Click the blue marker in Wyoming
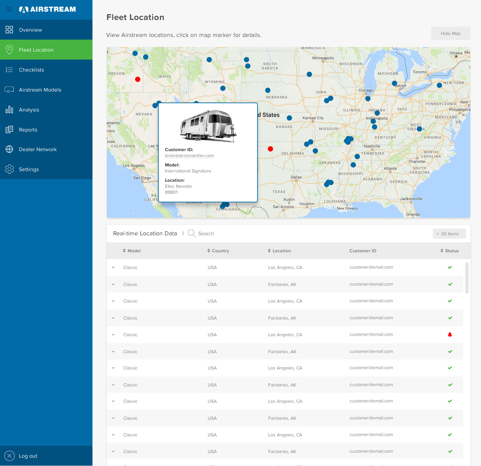The image size is (481, 466). 223,88
